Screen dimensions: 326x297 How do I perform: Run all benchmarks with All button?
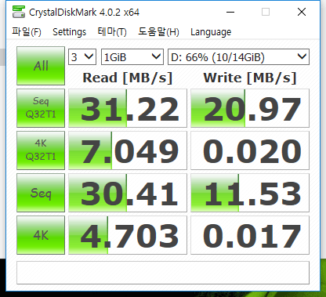[x=41, y=66]
